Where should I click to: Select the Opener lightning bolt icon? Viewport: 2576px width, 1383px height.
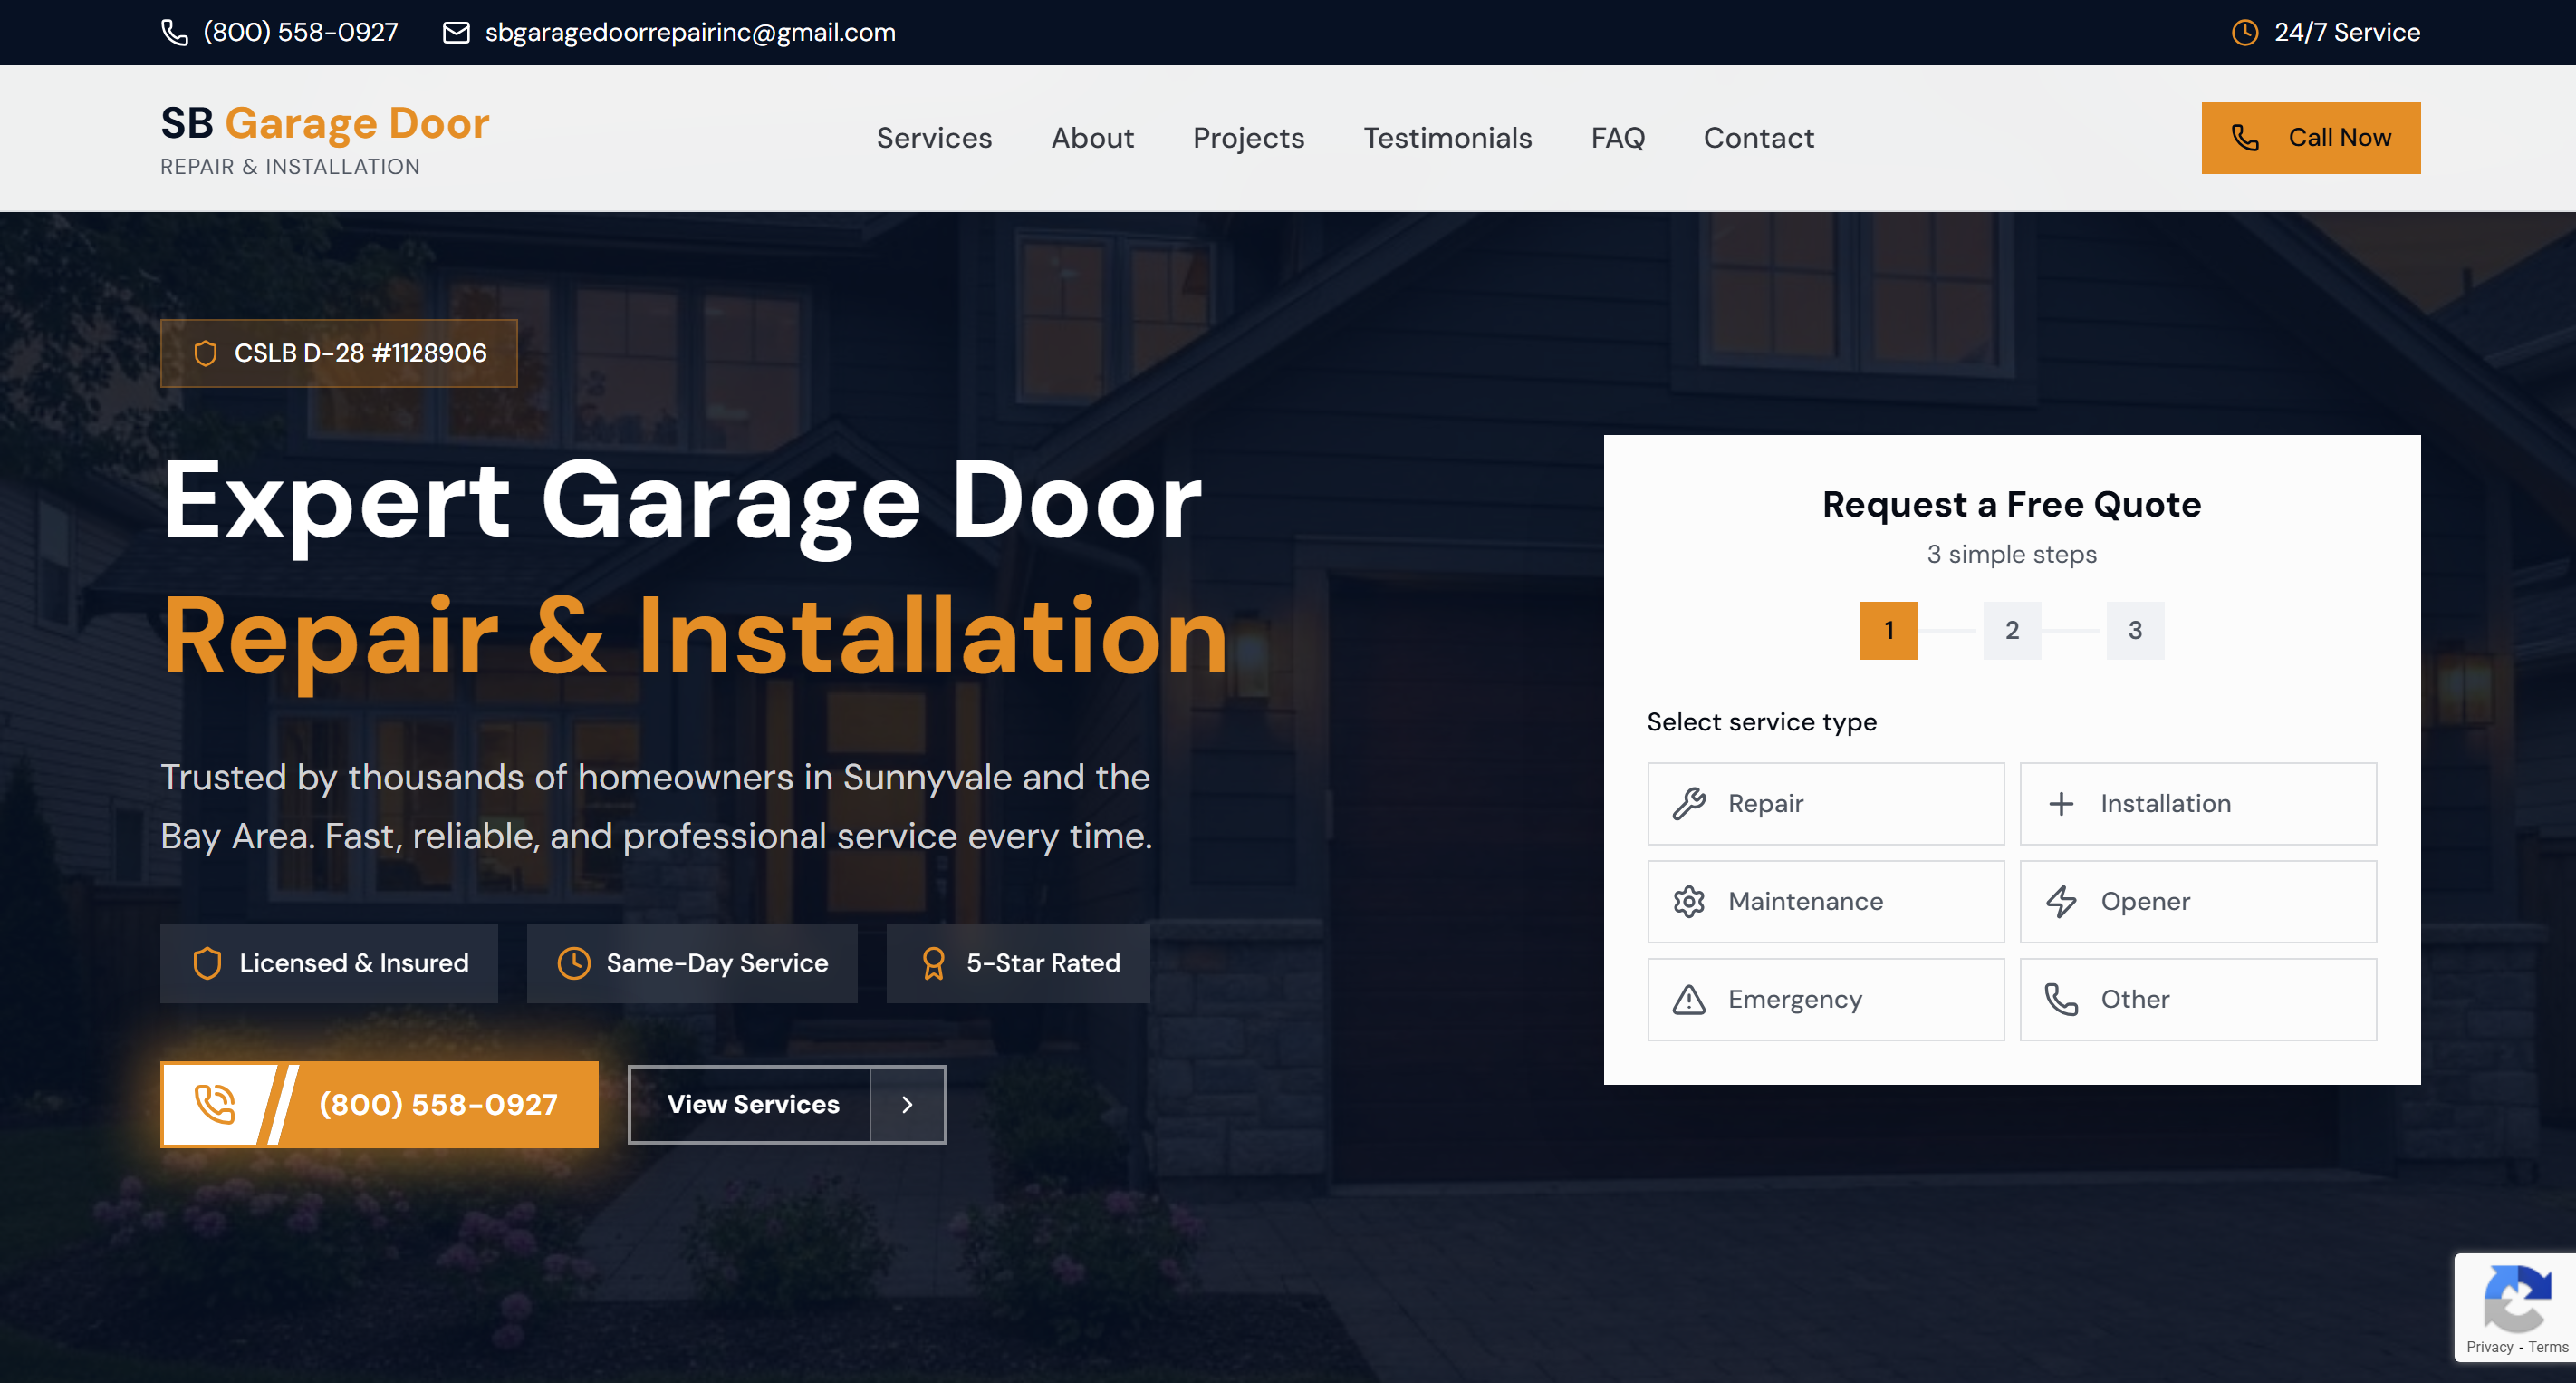(2062, 901)
